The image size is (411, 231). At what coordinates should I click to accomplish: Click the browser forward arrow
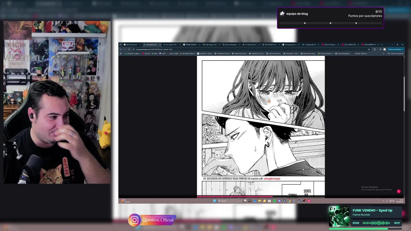click(x=125, y=49)
